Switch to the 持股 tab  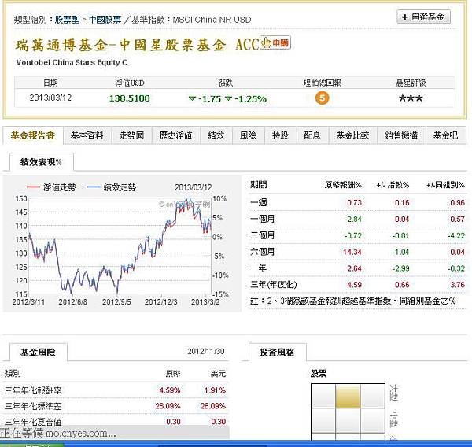coord(281,135)
